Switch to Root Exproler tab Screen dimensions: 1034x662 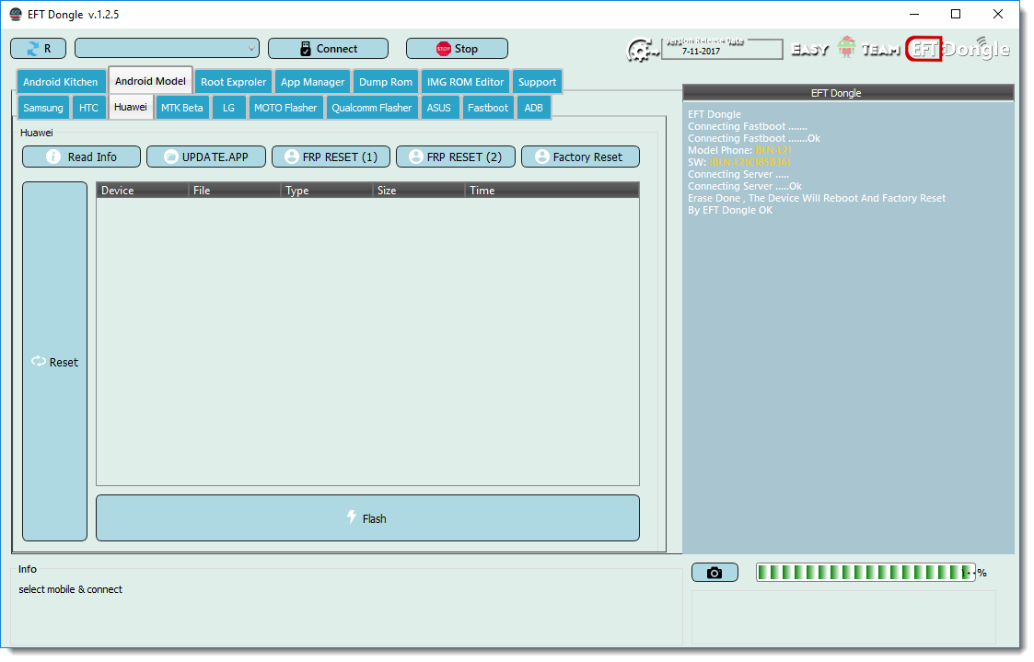coord(234,82)
